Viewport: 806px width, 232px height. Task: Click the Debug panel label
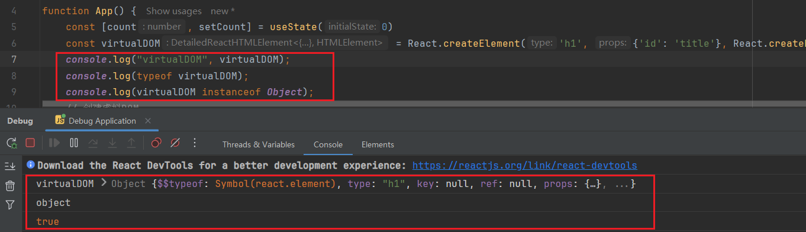coord(20,121)
